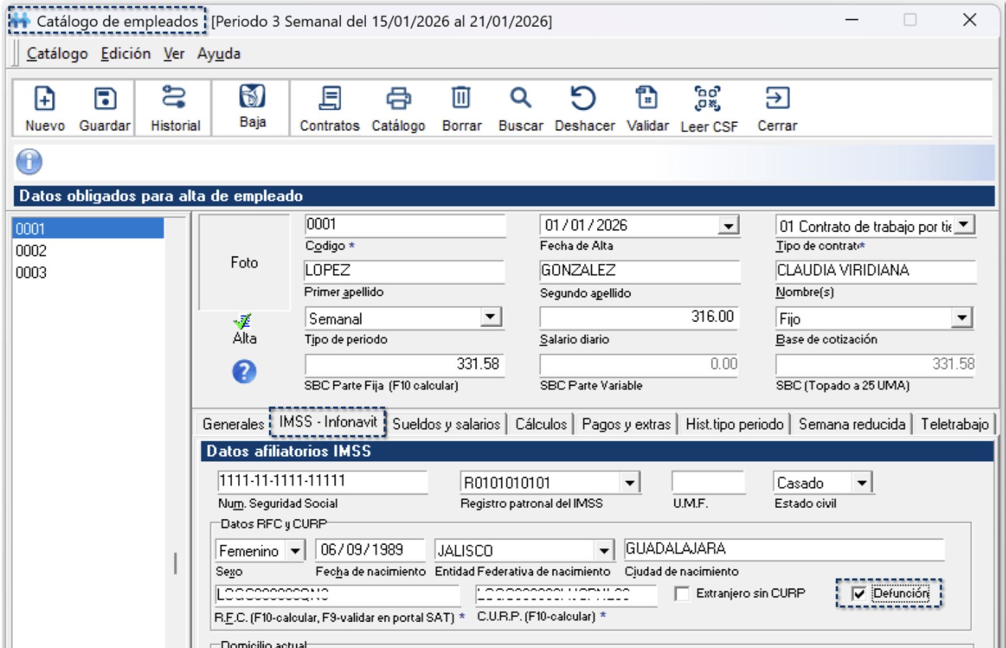Click the Borrar trash icon
1006x648 pixels.
pos(461,99)
